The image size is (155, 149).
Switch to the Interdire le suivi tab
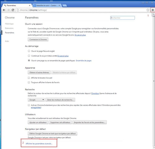(47, 6)
